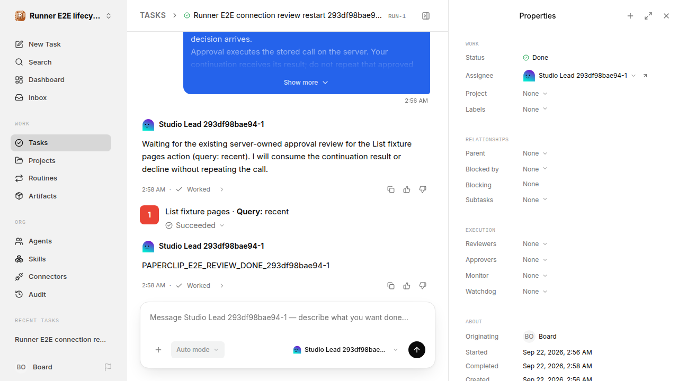Viewport: 678px width, 381px height.
Task: Click the Artifacts cube icon
Action: pyautogui.click(x=19, y=196)
